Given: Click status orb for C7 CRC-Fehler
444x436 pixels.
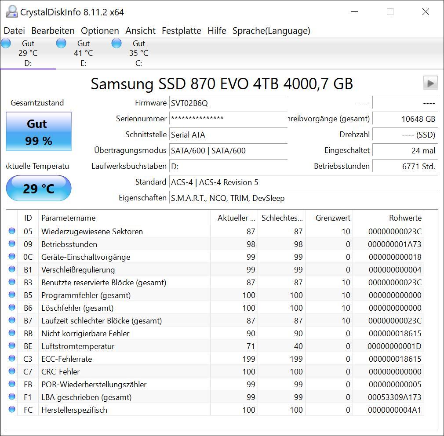Looking at the screenshot, I should pyautogui.click(x=12, y=371).
